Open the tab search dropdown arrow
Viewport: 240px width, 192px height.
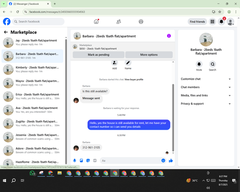4,4
